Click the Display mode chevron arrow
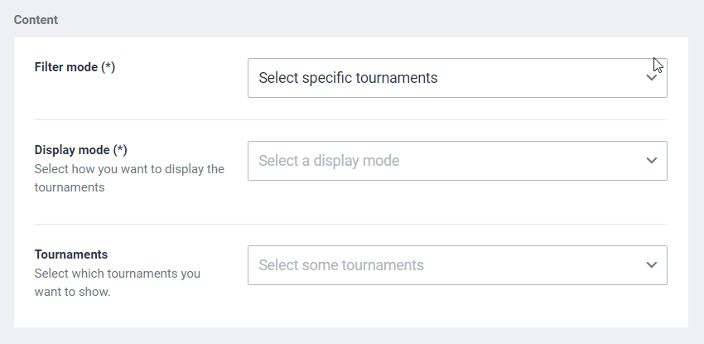 pyautogui.click(x=651, y=161)
